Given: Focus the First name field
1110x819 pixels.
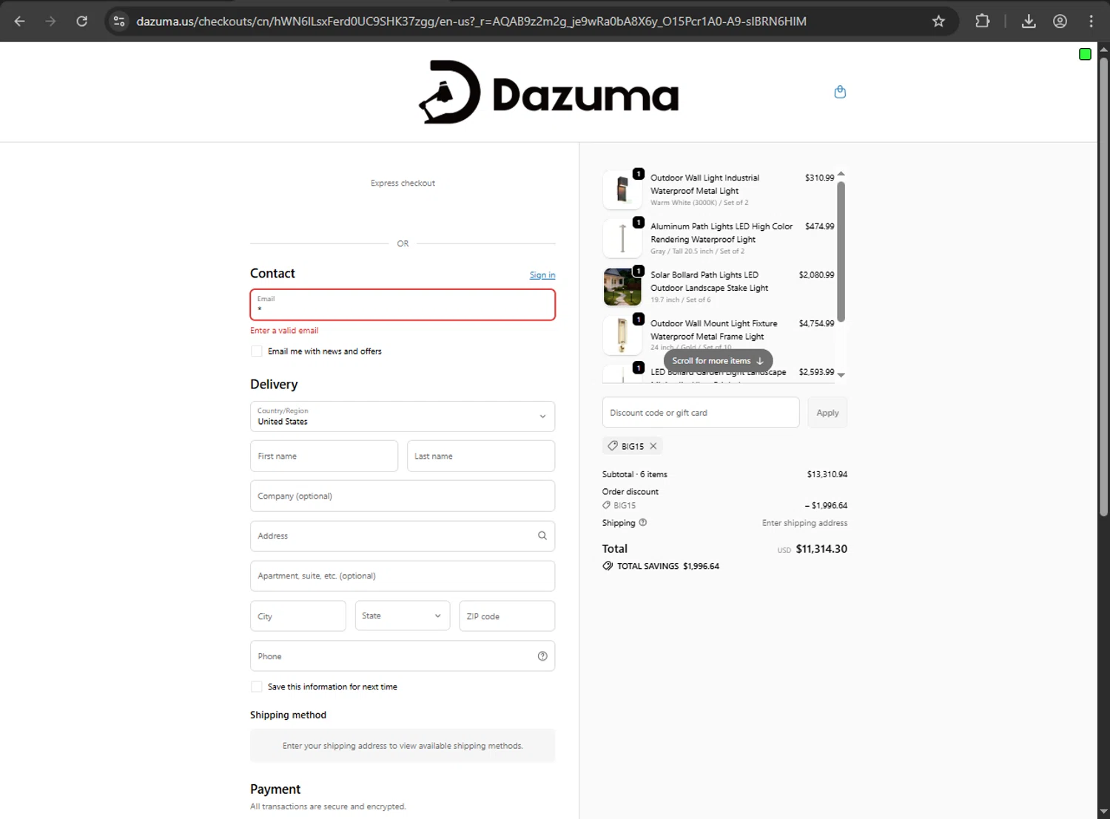Looking at the screenshot, I should pos(324,456).
